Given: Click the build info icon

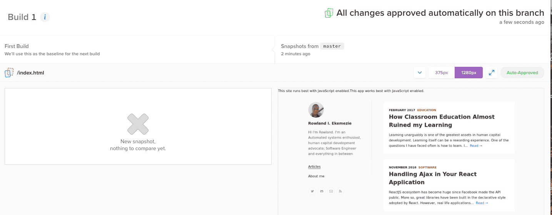Looking at the screenshot, I should point(45,17).
